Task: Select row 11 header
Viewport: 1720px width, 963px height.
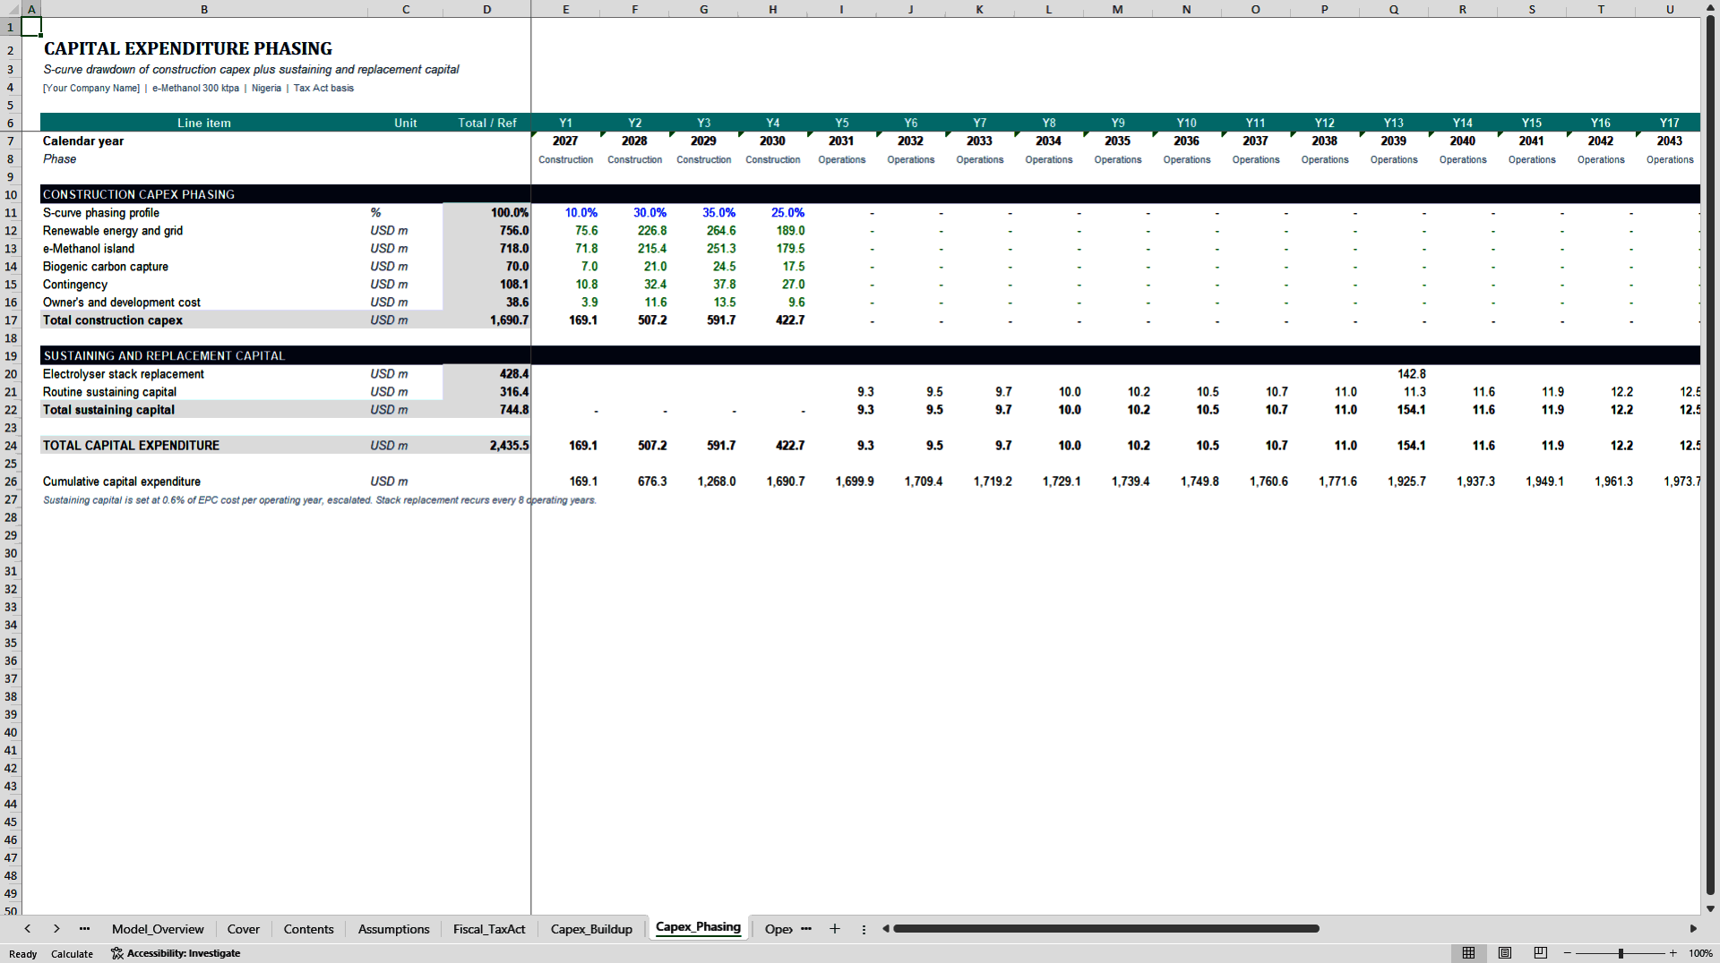Action: pos(11,213)
